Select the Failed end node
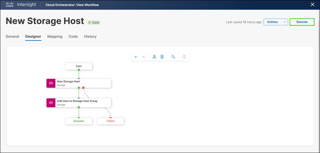Viewport: 320px width, 153px height. coord(110,121)
